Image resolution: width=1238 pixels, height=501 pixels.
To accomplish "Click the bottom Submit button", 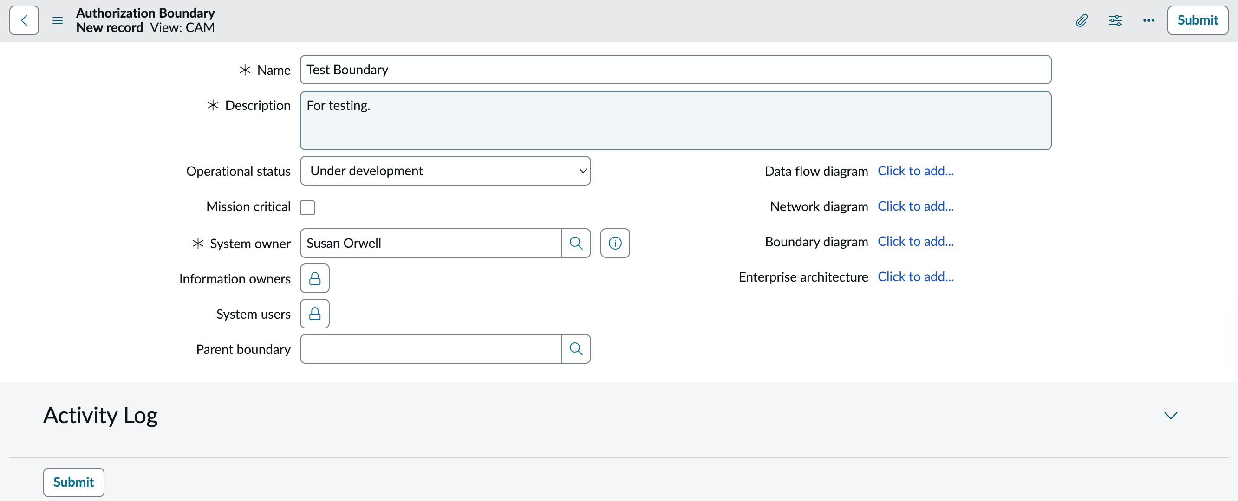I will [x=73, y=482].
